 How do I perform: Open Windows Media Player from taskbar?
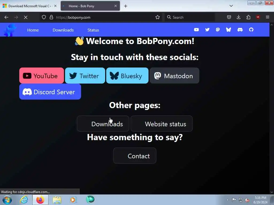click(x=73, y=200)
